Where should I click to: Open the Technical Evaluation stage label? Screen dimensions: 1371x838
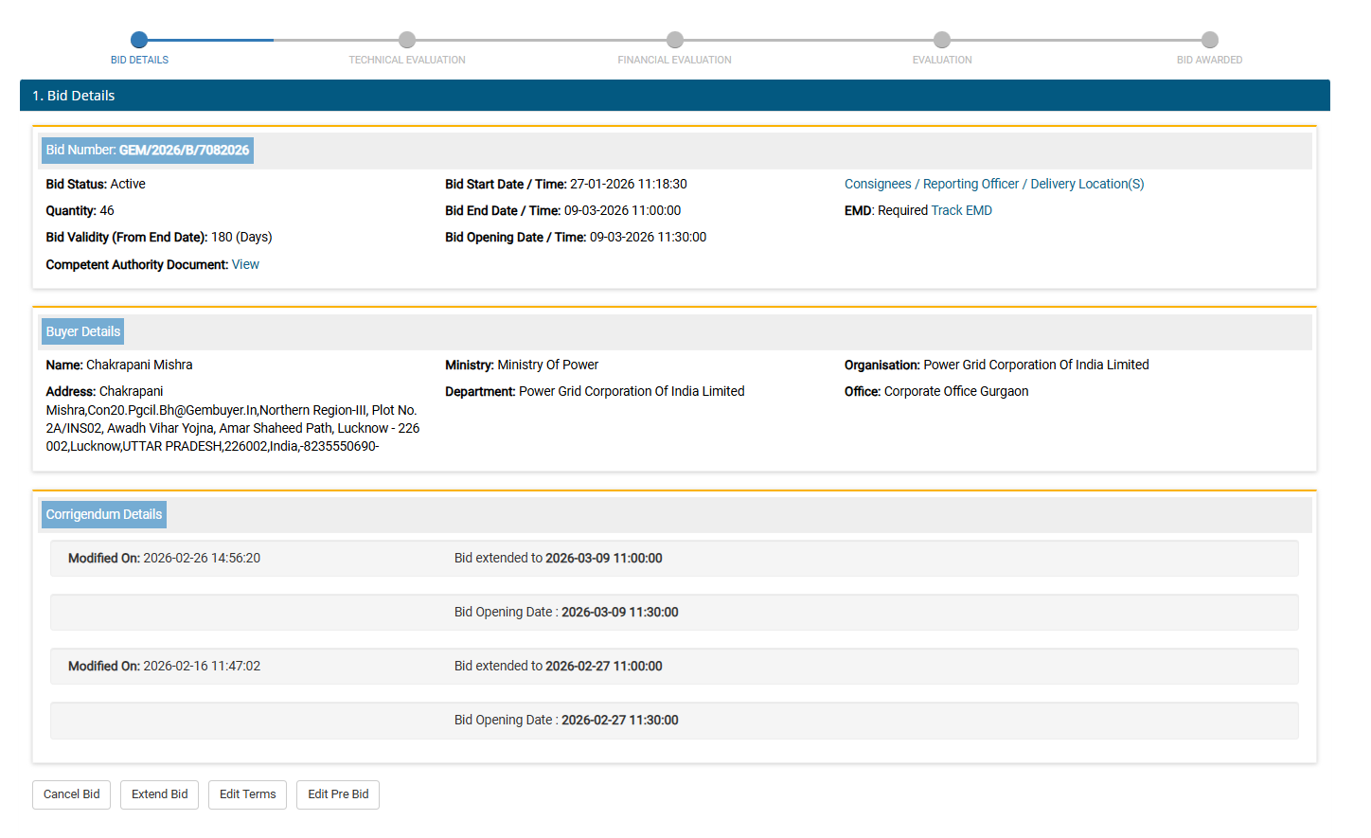[407, 60]
